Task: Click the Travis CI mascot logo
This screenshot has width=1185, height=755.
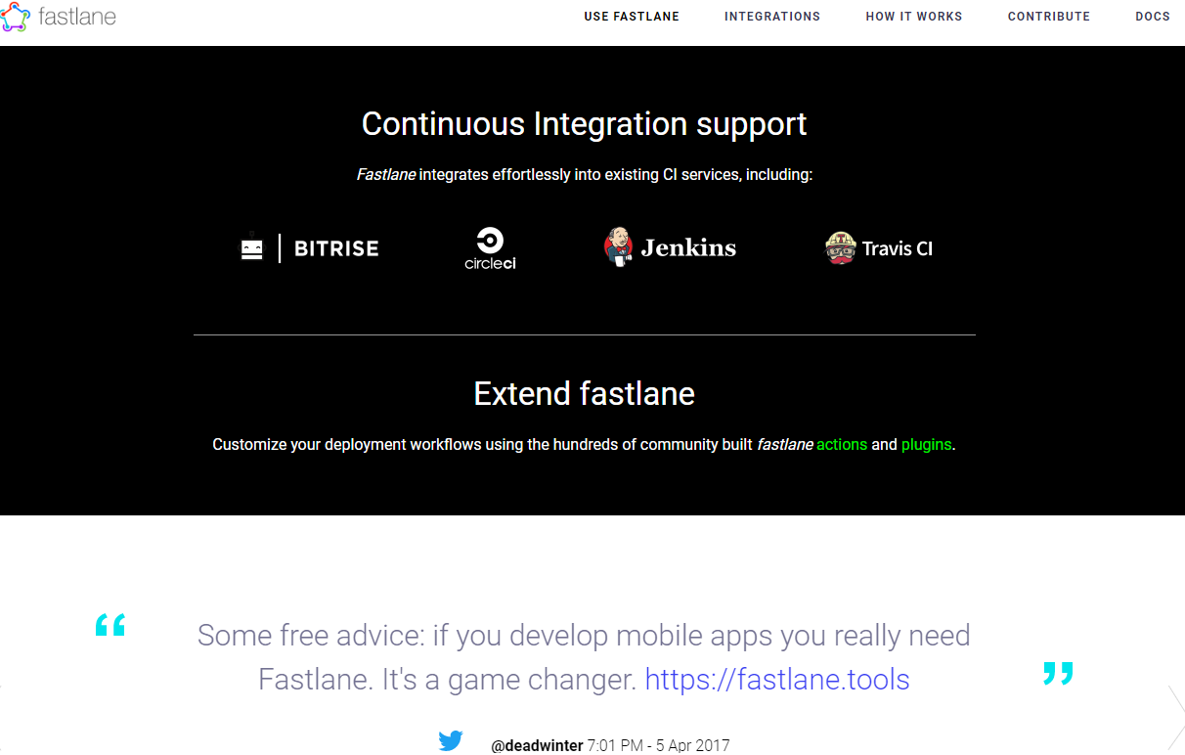Action: coord(841,248)
